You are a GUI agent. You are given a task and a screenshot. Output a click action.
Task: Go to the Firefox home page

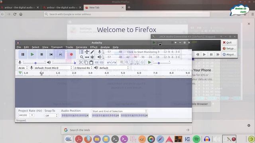[x=21, y=14]
